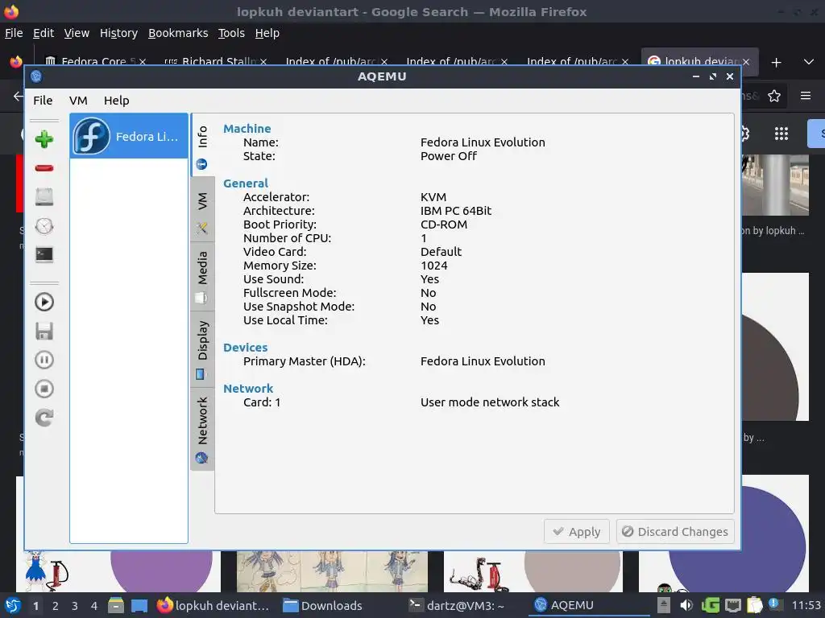This screenshot has width=825, height=618.
Task: Start the virtual machine with play icon
Action: pyautogui.click(x=44, y=303)
